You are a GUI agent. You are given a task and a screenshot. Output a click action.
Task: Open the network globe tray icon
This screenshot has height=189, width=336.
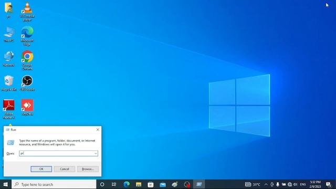click(x=290, y=184)
